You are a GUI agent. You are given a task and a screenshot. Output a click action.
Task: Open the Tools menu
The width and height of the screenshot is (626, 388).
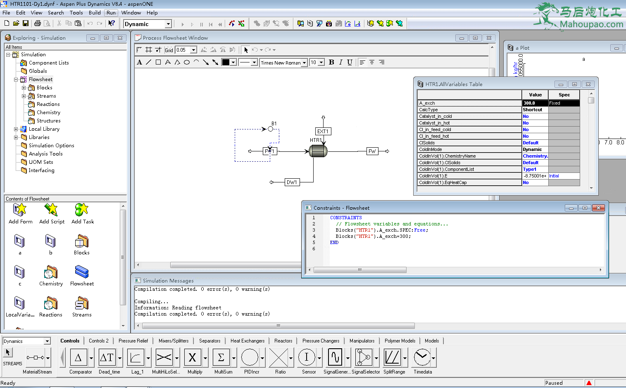click(76, 13)
